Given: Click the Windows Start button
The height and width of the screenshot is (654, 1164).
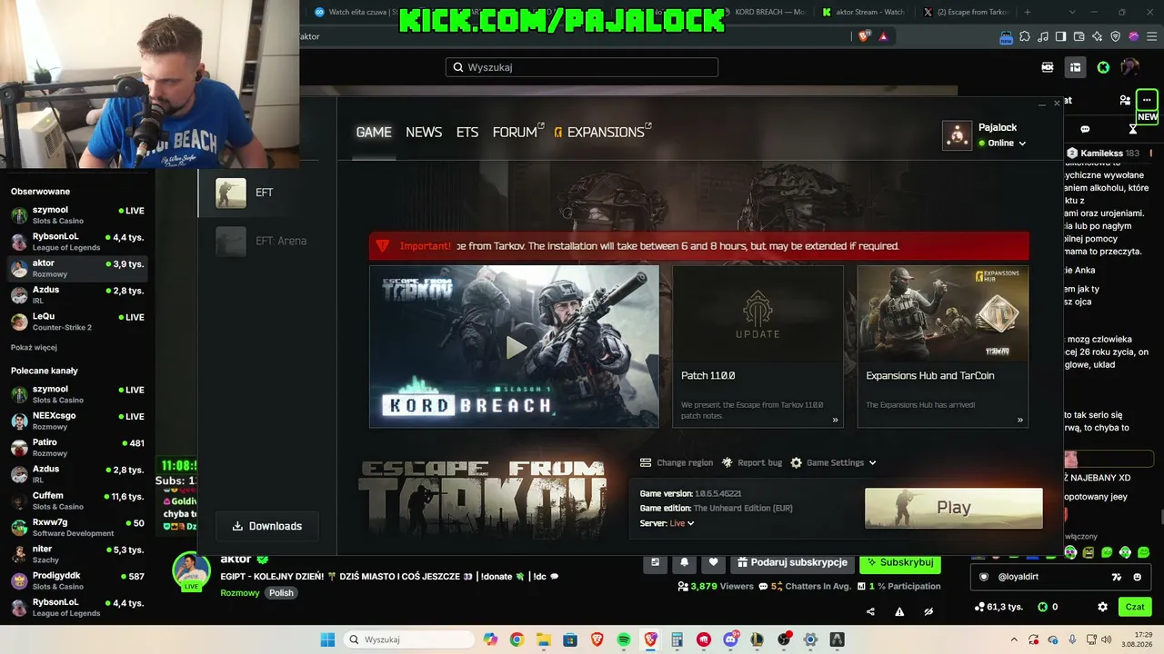Looking at the screenshot, I should click(x=327, y=639).
